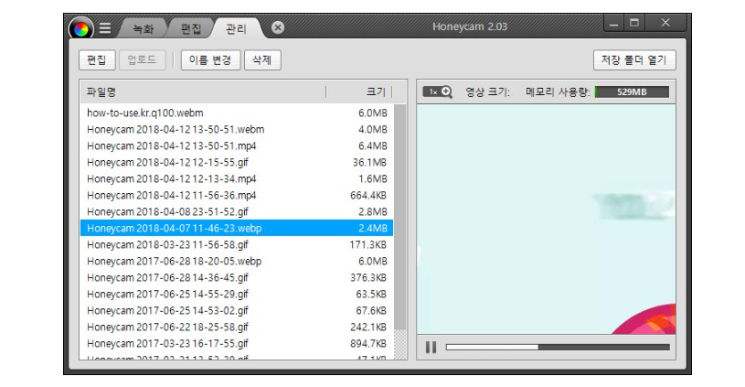Switch to the 편집 tab

pyautogui.click(x=191, y=28)
